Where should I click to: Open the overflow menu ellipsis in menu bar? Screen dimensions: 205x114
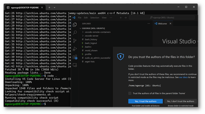click(x=111, y=18)
